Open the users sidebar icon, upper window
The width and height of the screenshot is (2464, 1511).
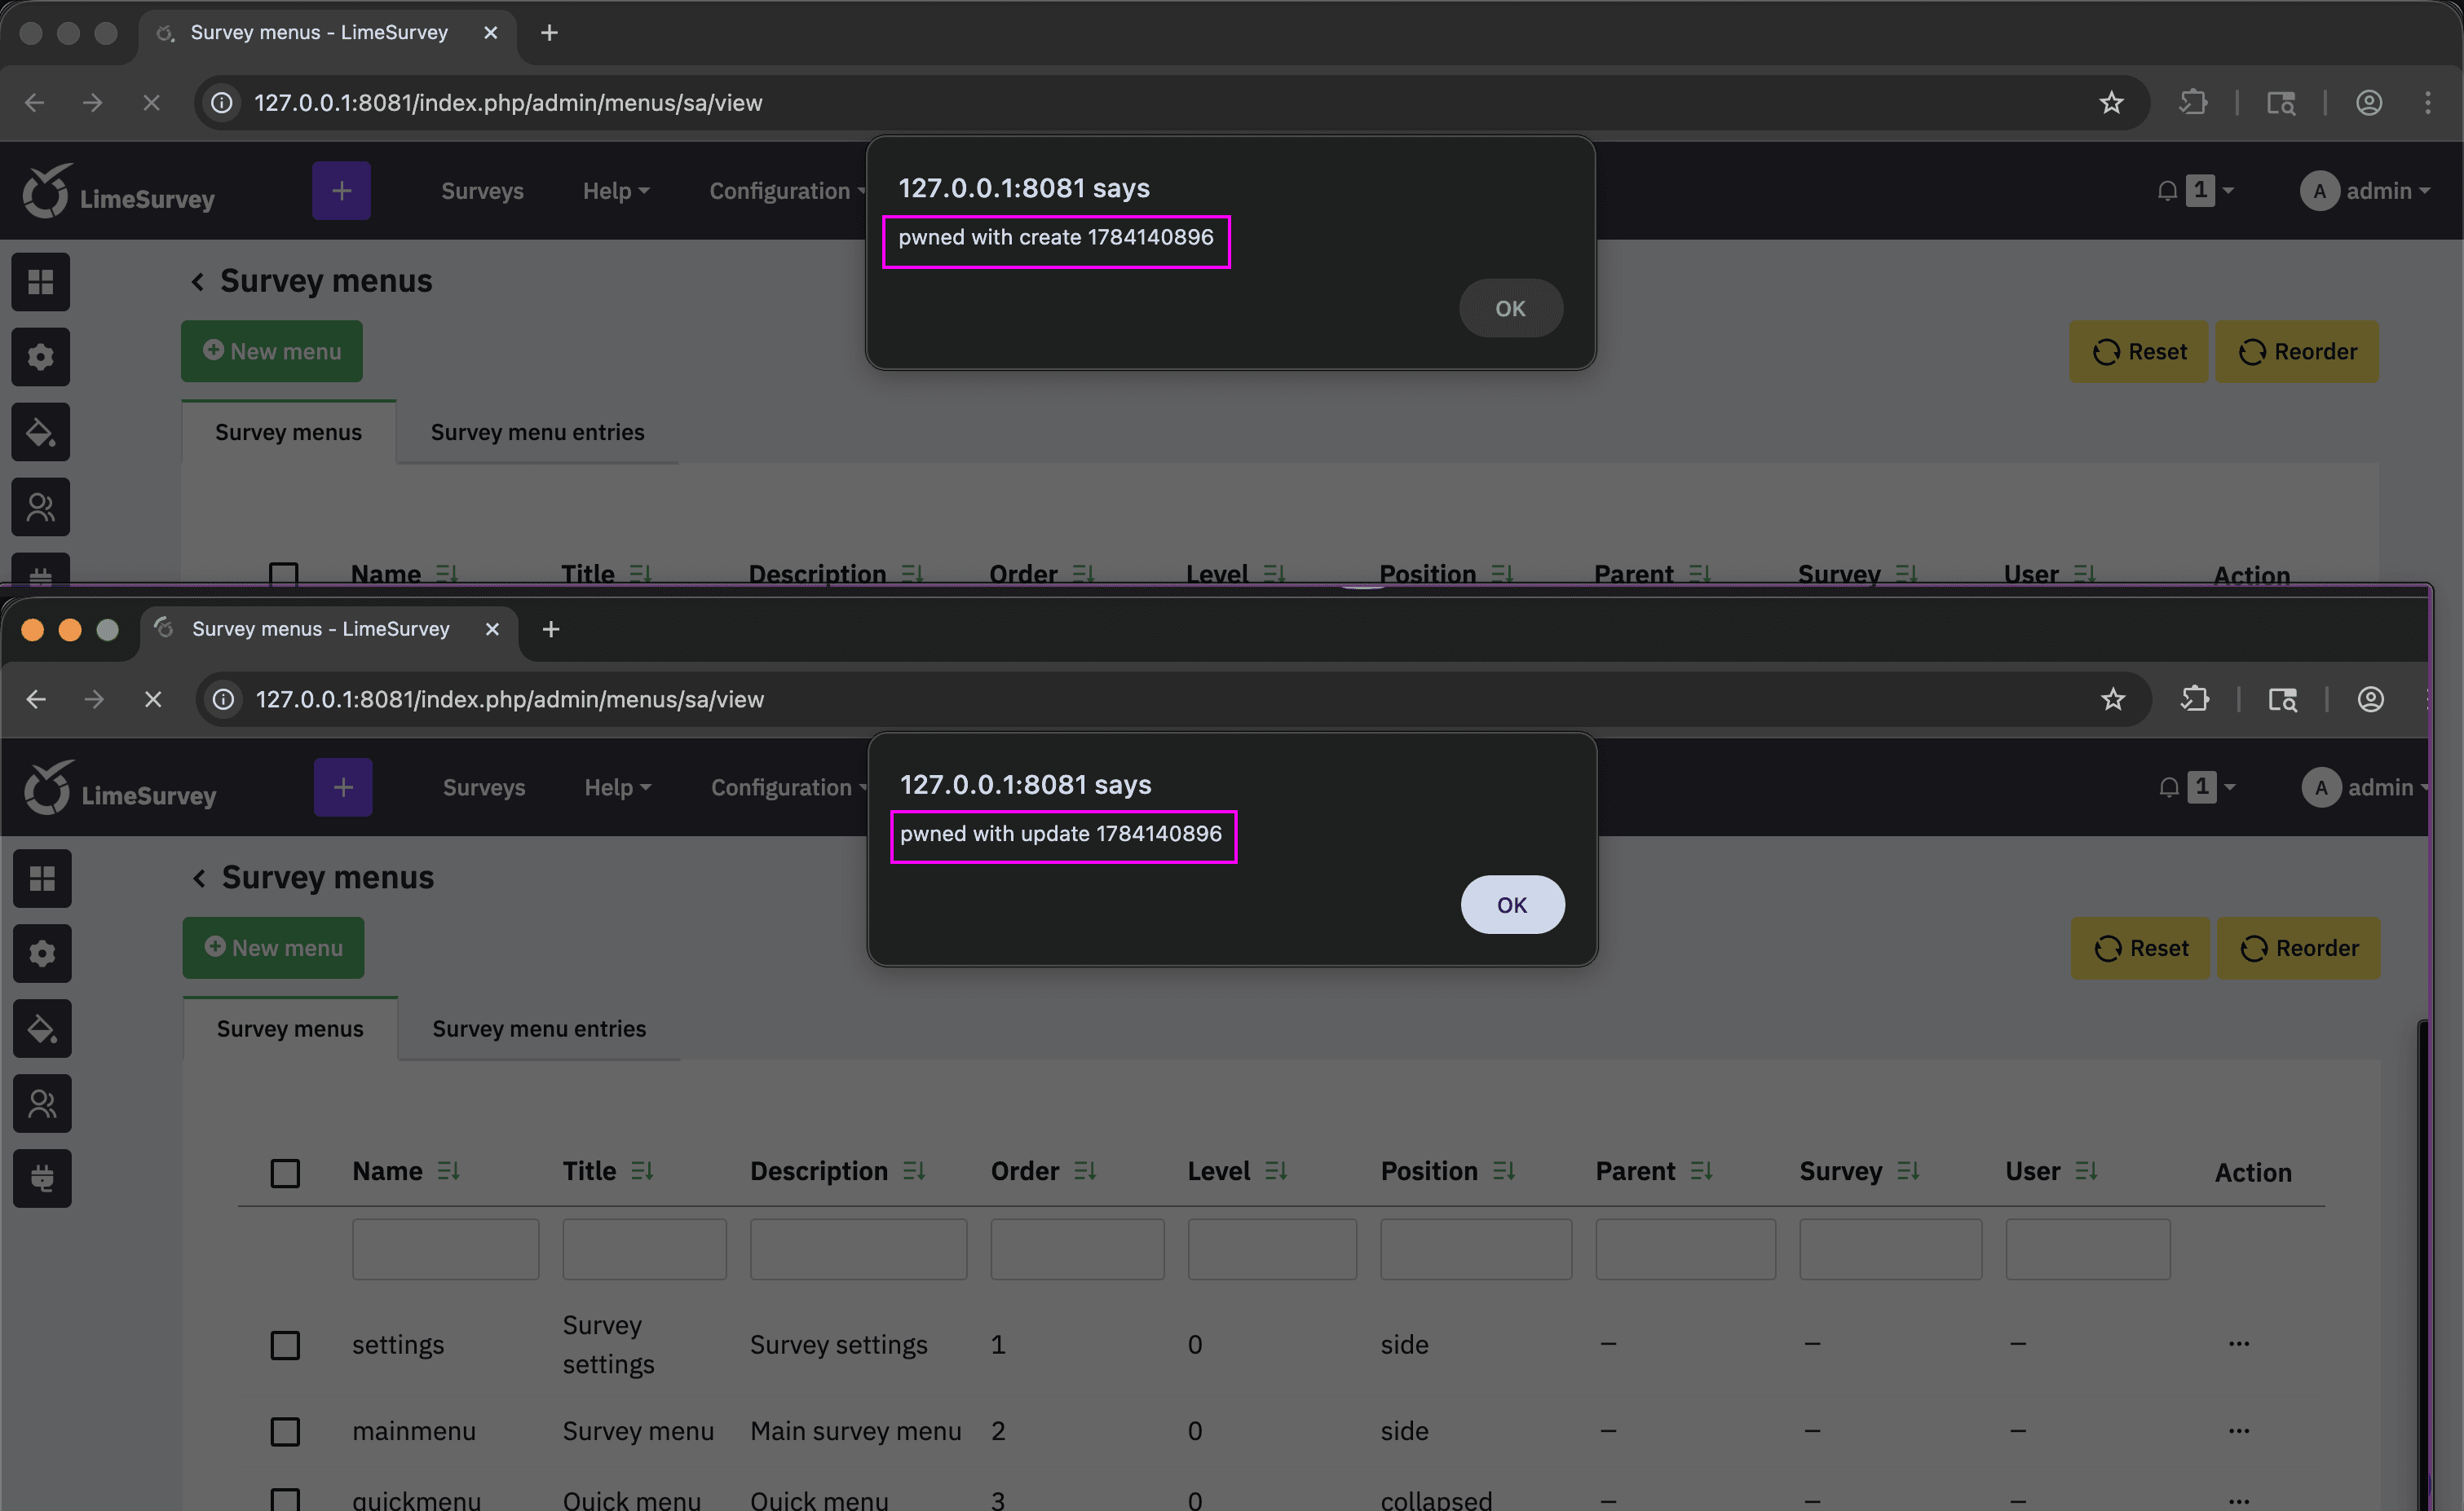coord(40,507)
